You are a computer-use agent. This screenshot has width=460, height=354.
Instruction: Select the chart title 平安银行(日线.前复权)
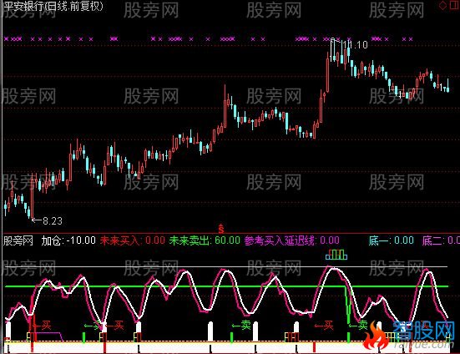(53, 6)
